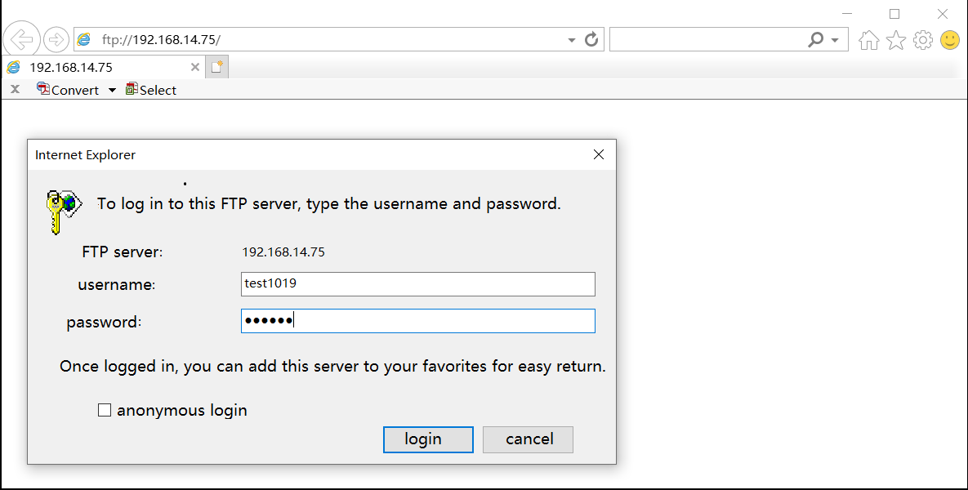Open the Home page icon

pyautogui.click(x=868, y=40)
